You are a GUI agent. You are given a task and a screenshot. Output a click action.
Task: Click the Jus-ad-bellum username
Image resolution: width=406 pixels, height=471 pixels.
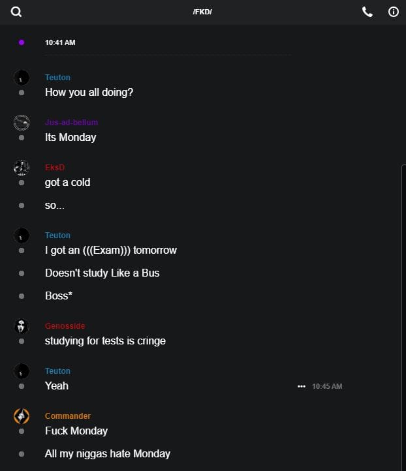(71, 123)
